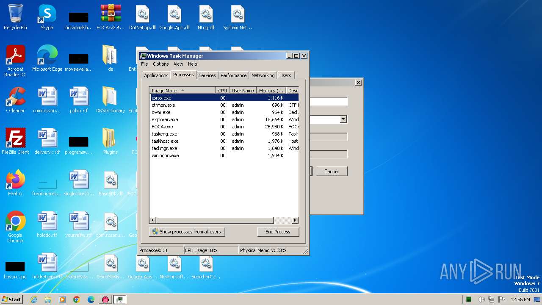Switch to the Networking tab
The height and width of the screenshot is (305, 542).
263,75
